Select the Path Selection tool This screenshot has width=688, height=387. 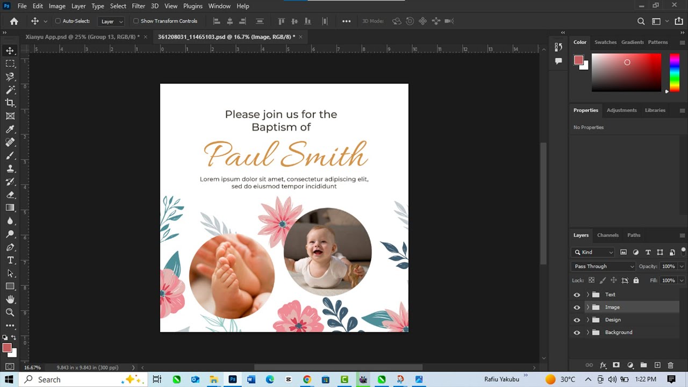[x=10, y=273]
